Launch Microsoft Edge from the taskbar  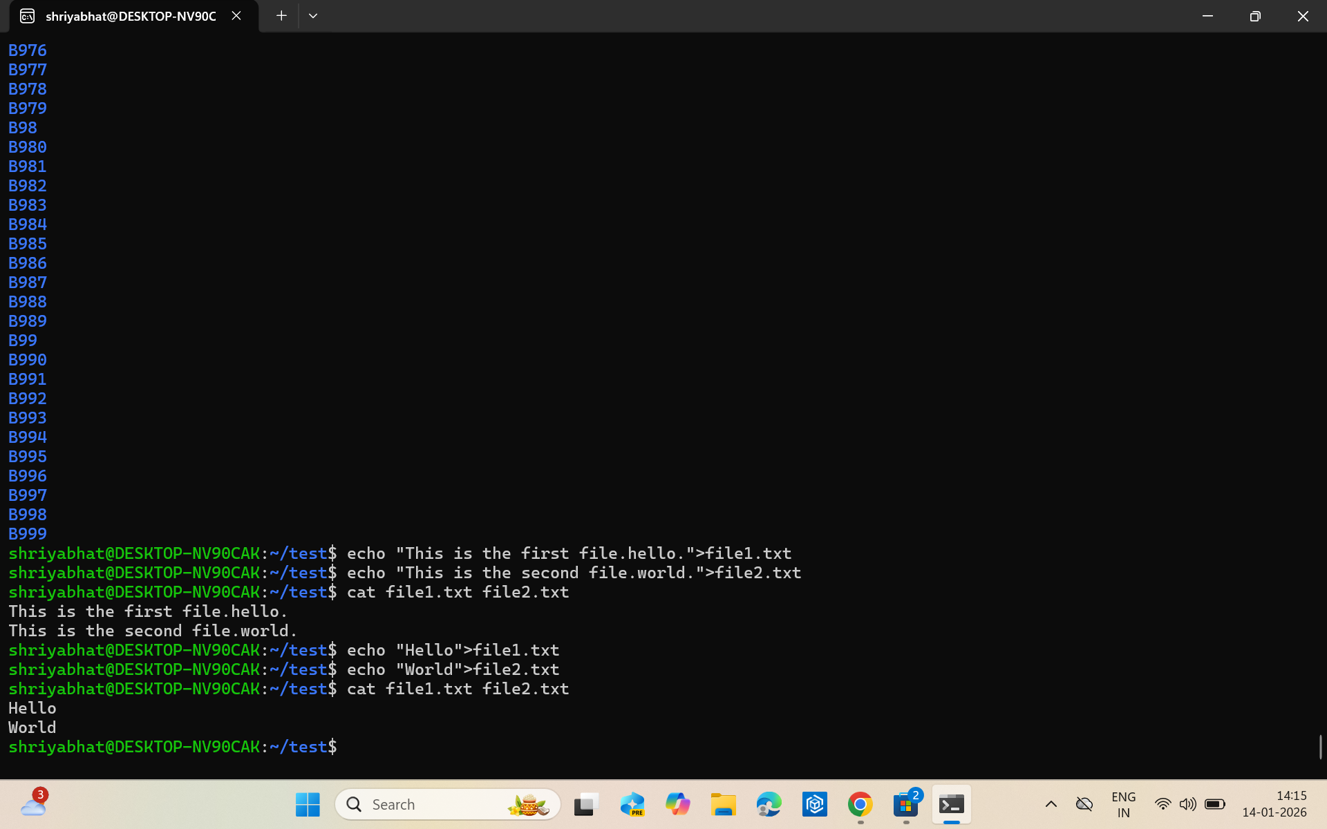click(x=769, y=804)
